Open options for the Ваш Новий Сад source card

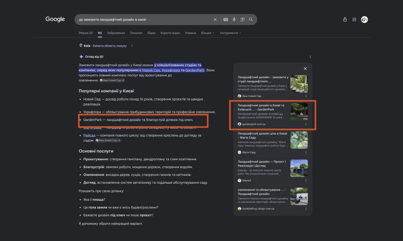[x=306, y=96]
